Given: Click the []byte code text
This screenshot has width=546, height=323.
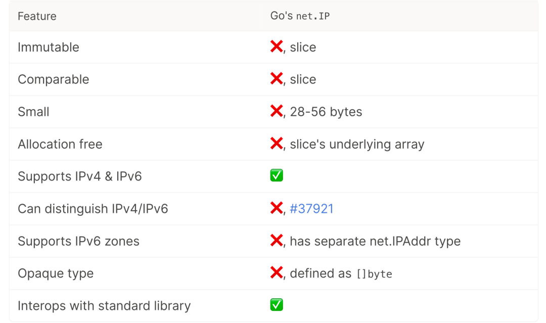Looking at the screenshot, I should click(374, 274).
